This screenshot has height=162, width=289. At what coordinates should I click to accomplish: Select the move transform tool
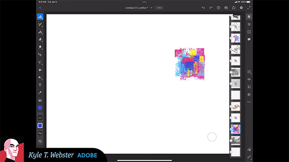coord(40,55)
